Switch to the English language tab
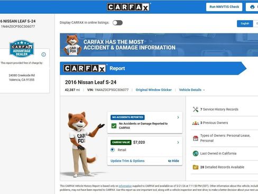This screenshot has height=194, width=258. click(245, 23)
